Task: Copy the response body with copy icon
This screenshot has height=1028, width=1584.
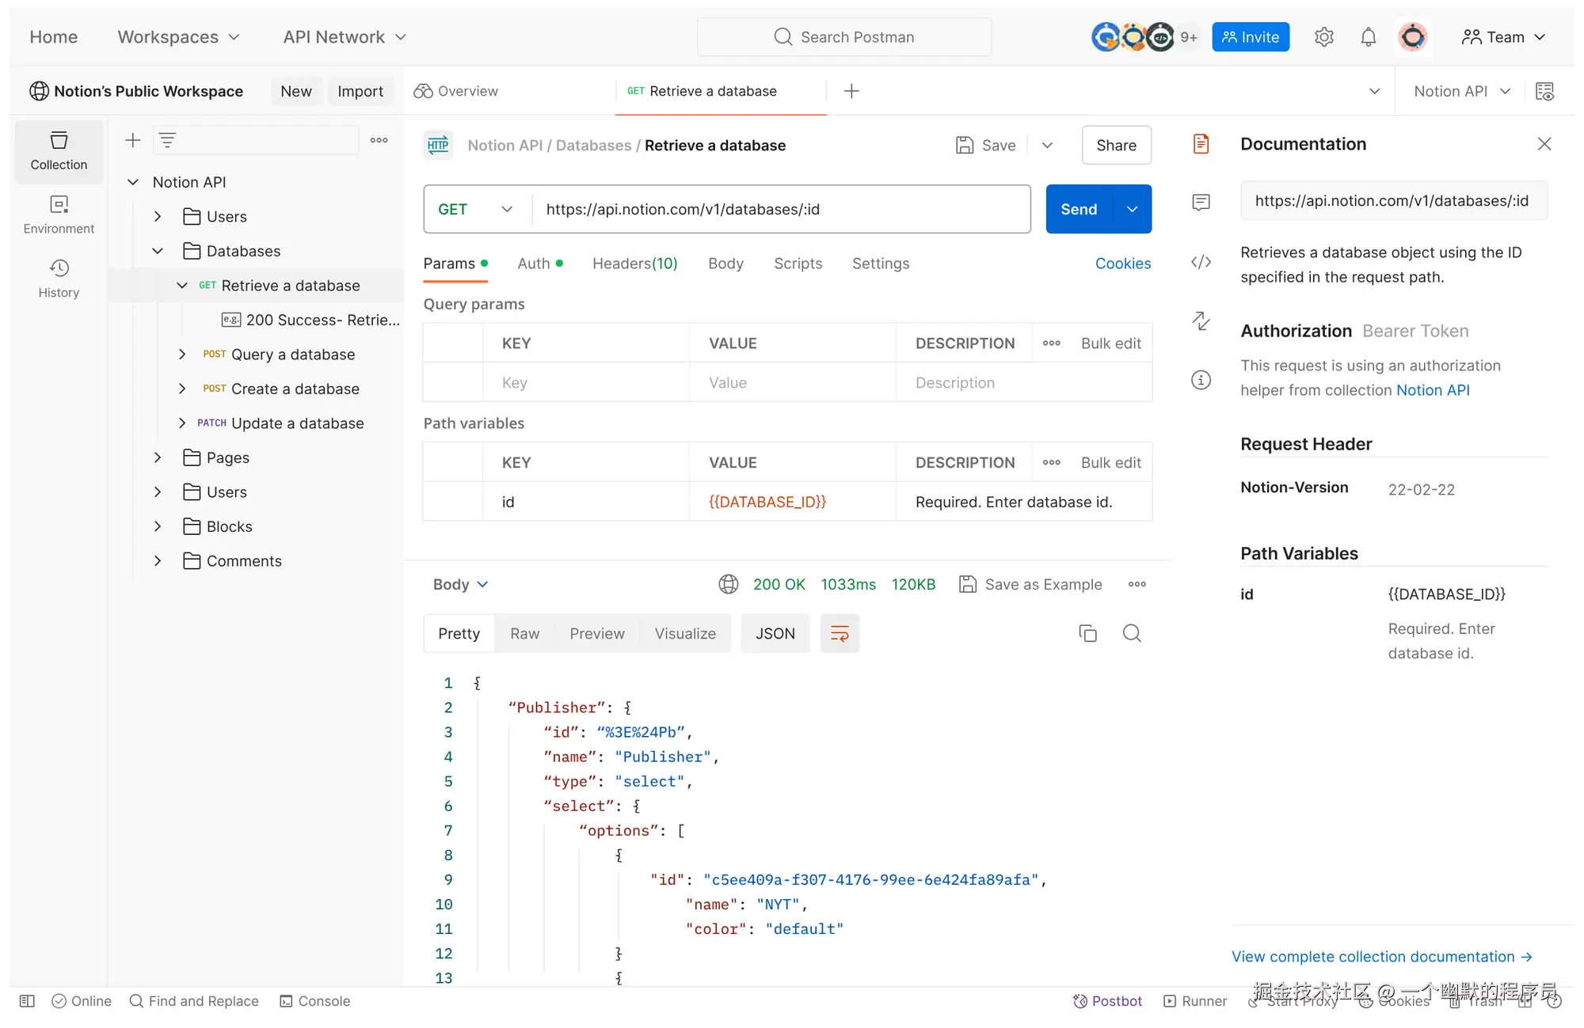Action: [1087, 633]
